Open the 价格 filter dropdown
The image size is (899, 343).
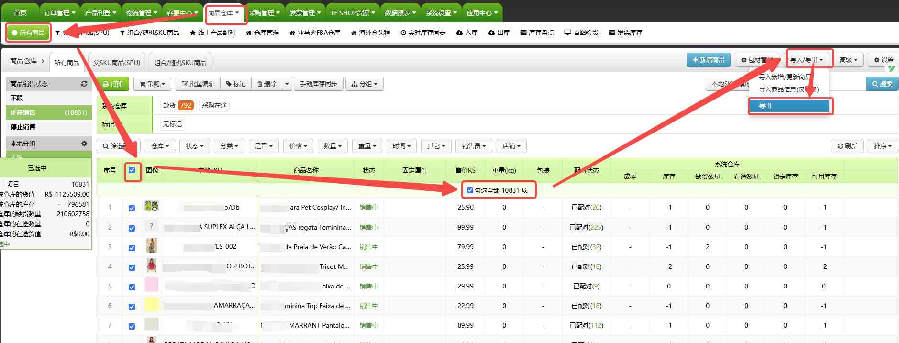[x=298, y=146]
